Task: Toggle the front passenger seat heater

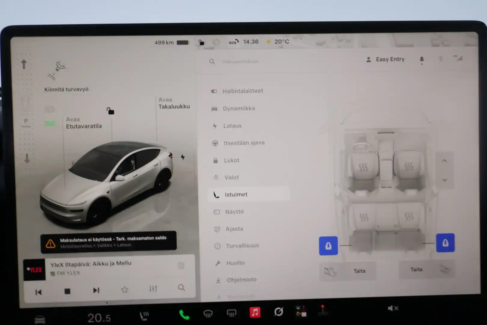Action: click(x=409, y=166)
